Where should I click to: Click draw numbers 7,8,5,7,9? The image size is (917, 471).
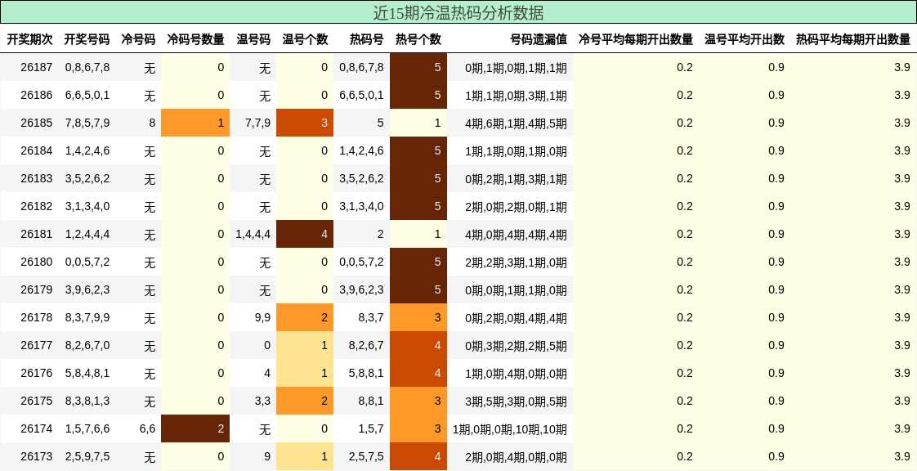pos(87,123)
